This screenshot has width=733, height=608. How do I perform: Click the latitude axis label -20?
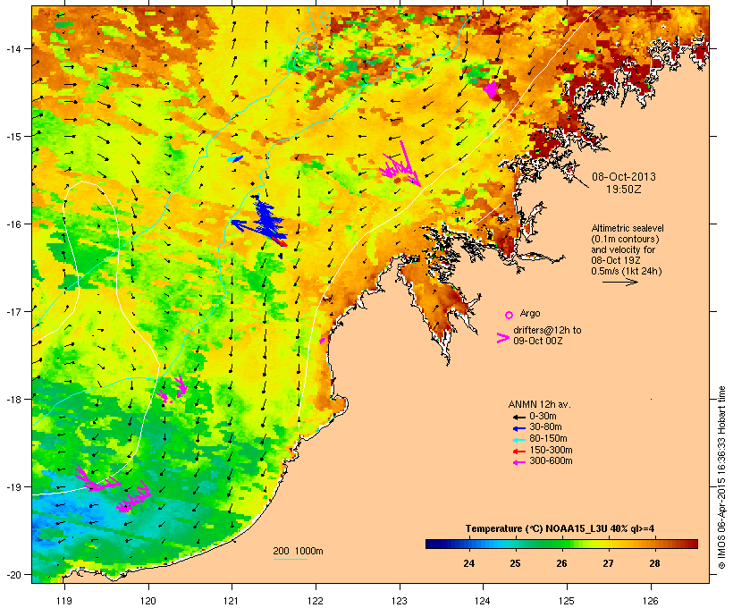[13, 574]
